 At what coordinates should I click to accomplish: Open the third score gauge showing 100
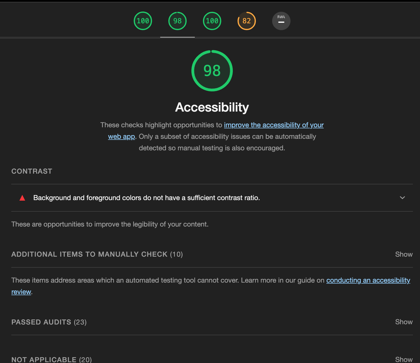212,21
